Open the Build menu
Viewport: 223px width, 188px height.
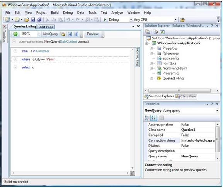55,13
